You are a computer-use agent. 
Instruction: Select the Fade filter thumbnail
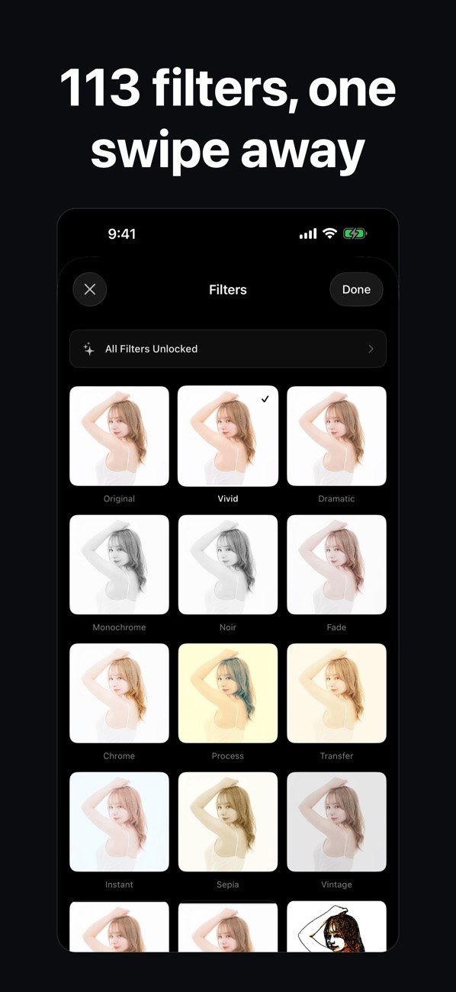click(336, 565)
